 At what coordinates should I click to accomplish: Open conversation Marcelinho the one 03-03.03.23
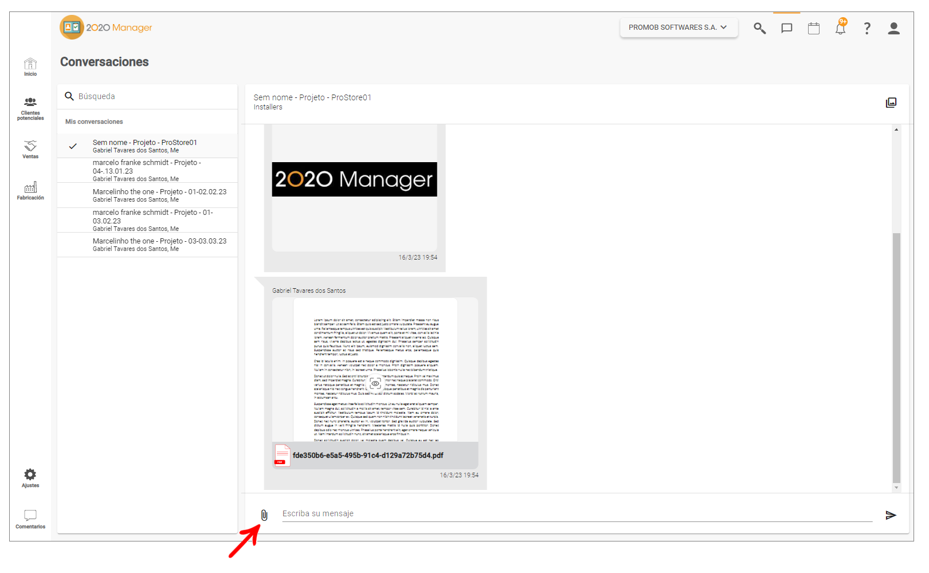[x=147, y=245]
